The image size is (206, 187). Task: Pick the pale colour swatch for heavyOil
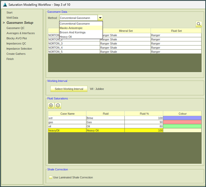coord(182,130)
